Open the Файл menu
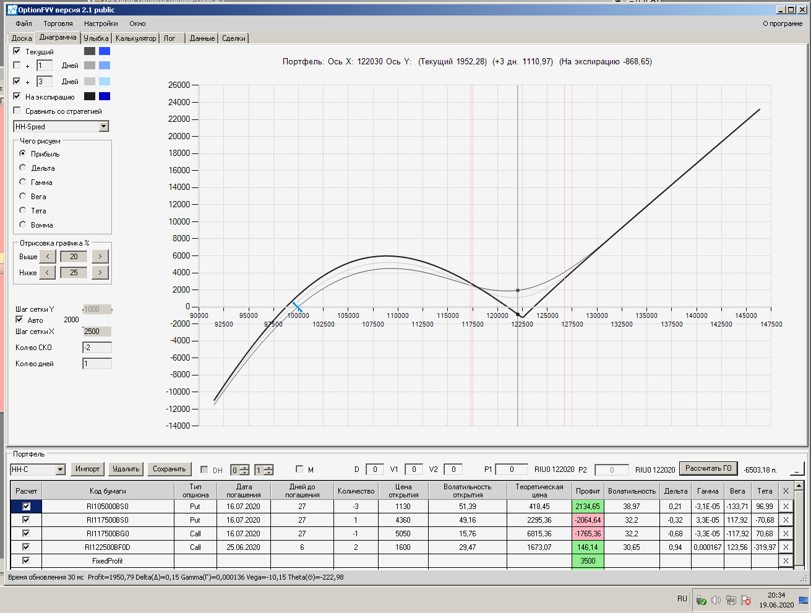The image size is (811, 613). pyautogui.click(x=24, y=24)
